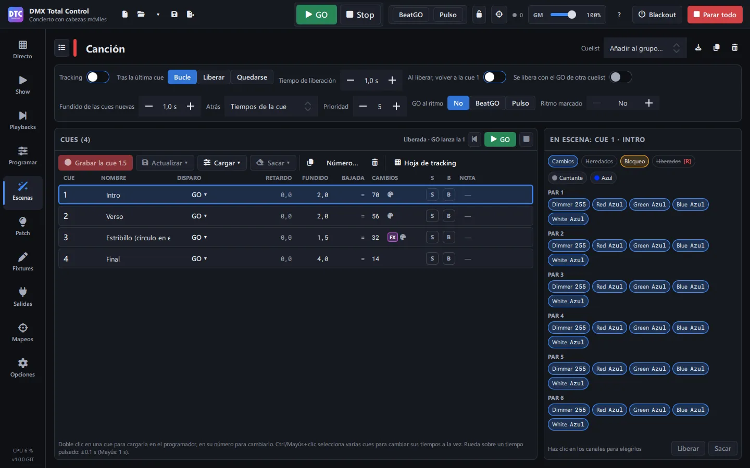Adjust the GM master slider
Viewport: 750px width, 468px height.
pos(564,15)
